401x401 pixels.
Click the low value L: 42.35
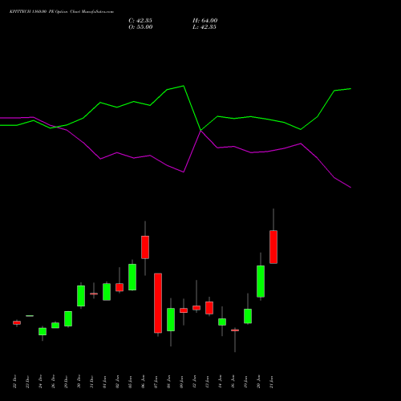(205, 27)
